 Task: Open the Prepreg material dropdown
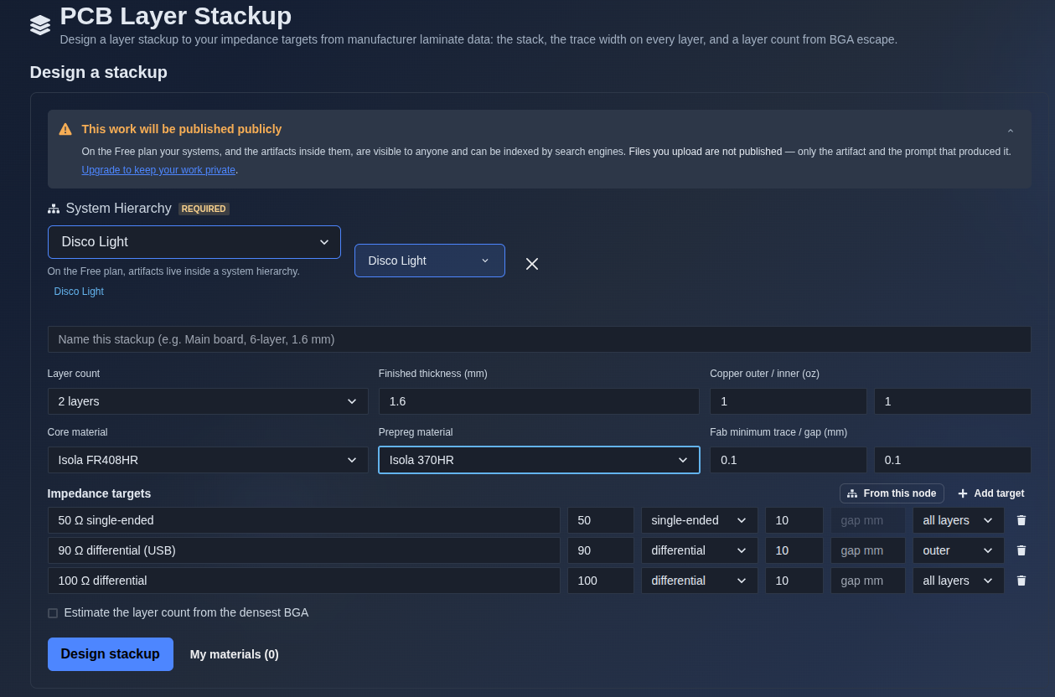pyautogui.click(x=539, y=460)
